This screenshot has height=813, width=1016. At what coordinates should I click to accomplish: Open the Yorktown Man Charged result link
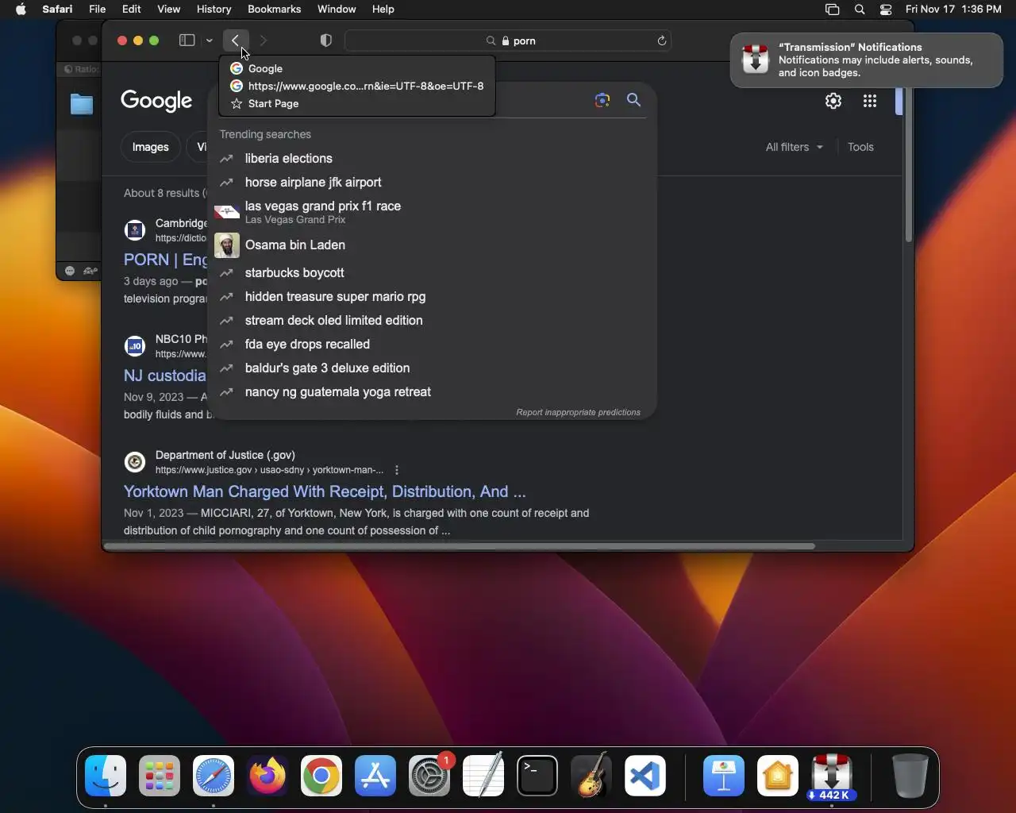(x=325, y=491)
